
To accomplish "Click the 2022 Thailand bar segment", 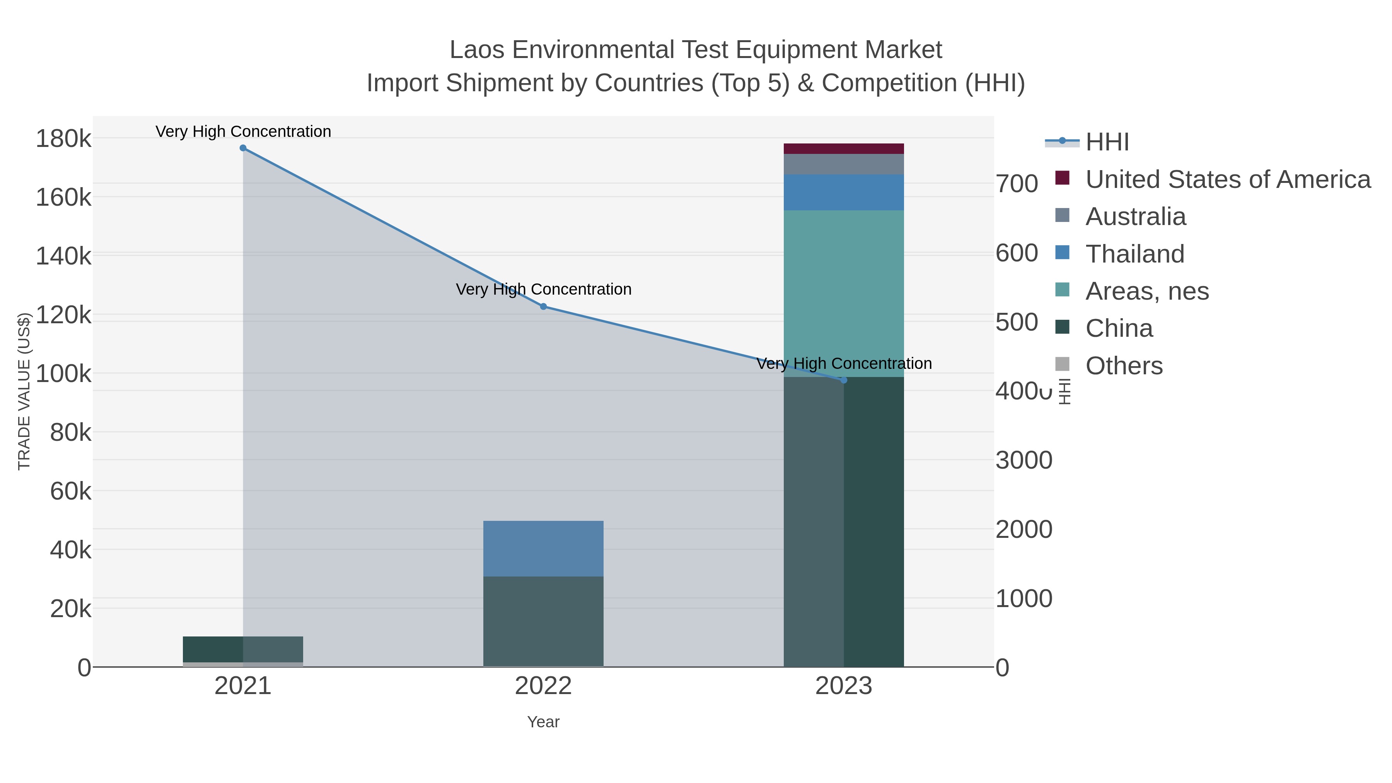I will 544,548.
